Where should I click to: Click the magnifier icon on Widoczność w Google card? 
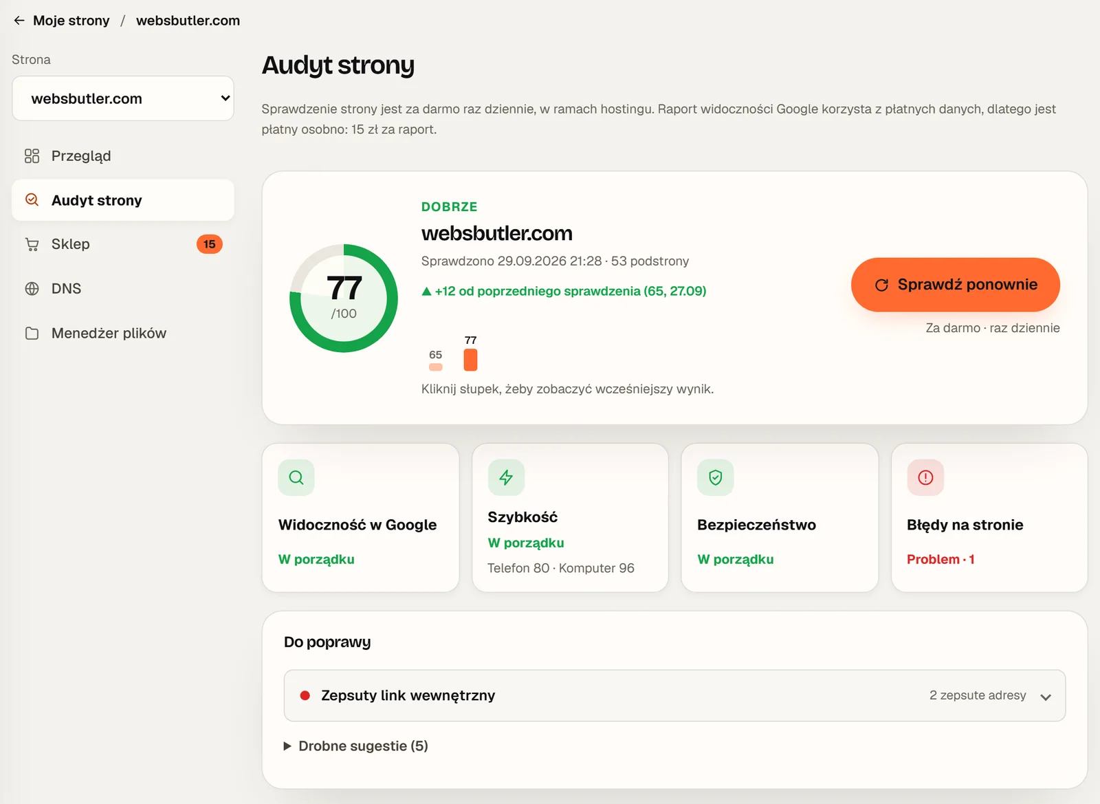click(296, 477)
